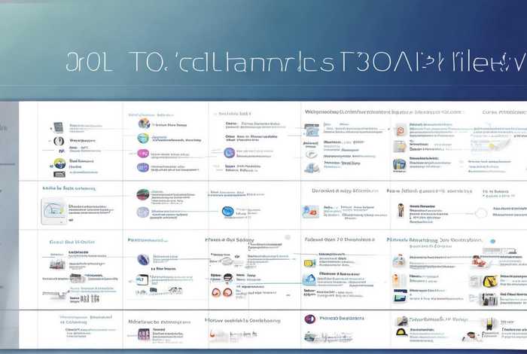Screen dimensions: 527x354
Task: Click the blue cloud icon
Action: [x=309, y=279]
